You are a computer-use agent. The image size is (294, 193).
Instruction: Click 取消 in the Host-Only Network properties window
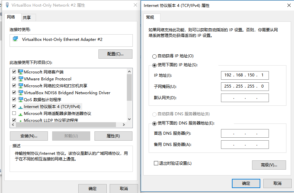tap(124, 188)
